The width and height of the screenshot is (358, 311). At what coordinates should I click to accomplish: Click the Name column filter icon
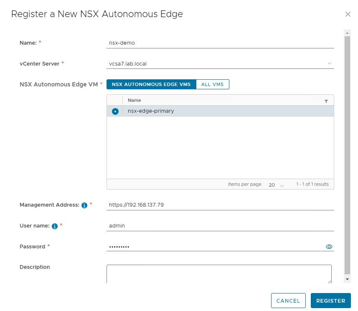pos(326,101)
